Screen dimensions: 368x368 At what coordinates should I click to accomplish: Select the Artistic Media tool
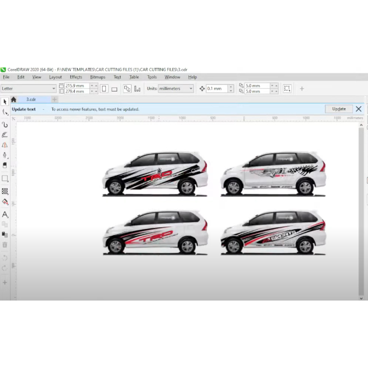pos(5,134)
